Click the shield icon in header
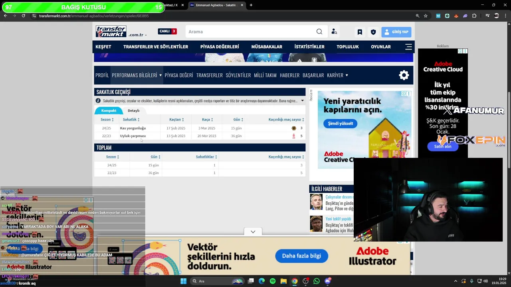Viewport: 511px width, 287px height. (373, 32)
